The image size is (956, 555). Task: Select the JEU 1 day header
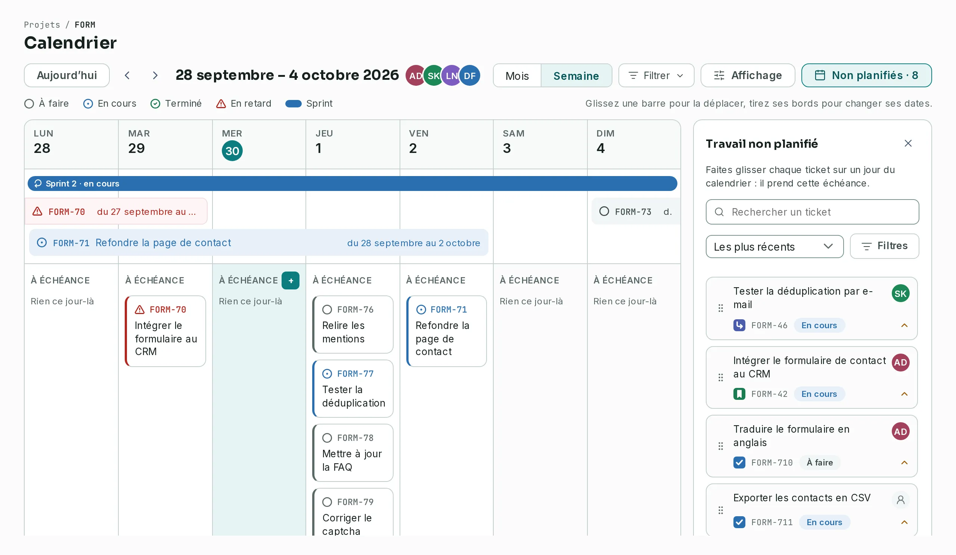pyautogui.click(x=353, y=144)
